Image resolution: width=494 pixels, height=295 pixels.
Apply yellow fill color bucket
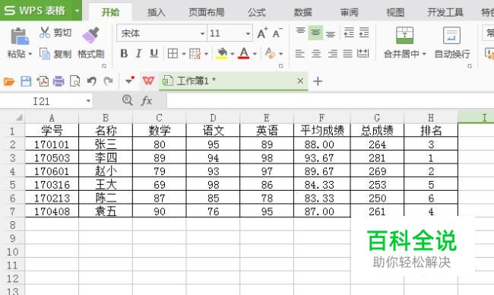(222, 53)
